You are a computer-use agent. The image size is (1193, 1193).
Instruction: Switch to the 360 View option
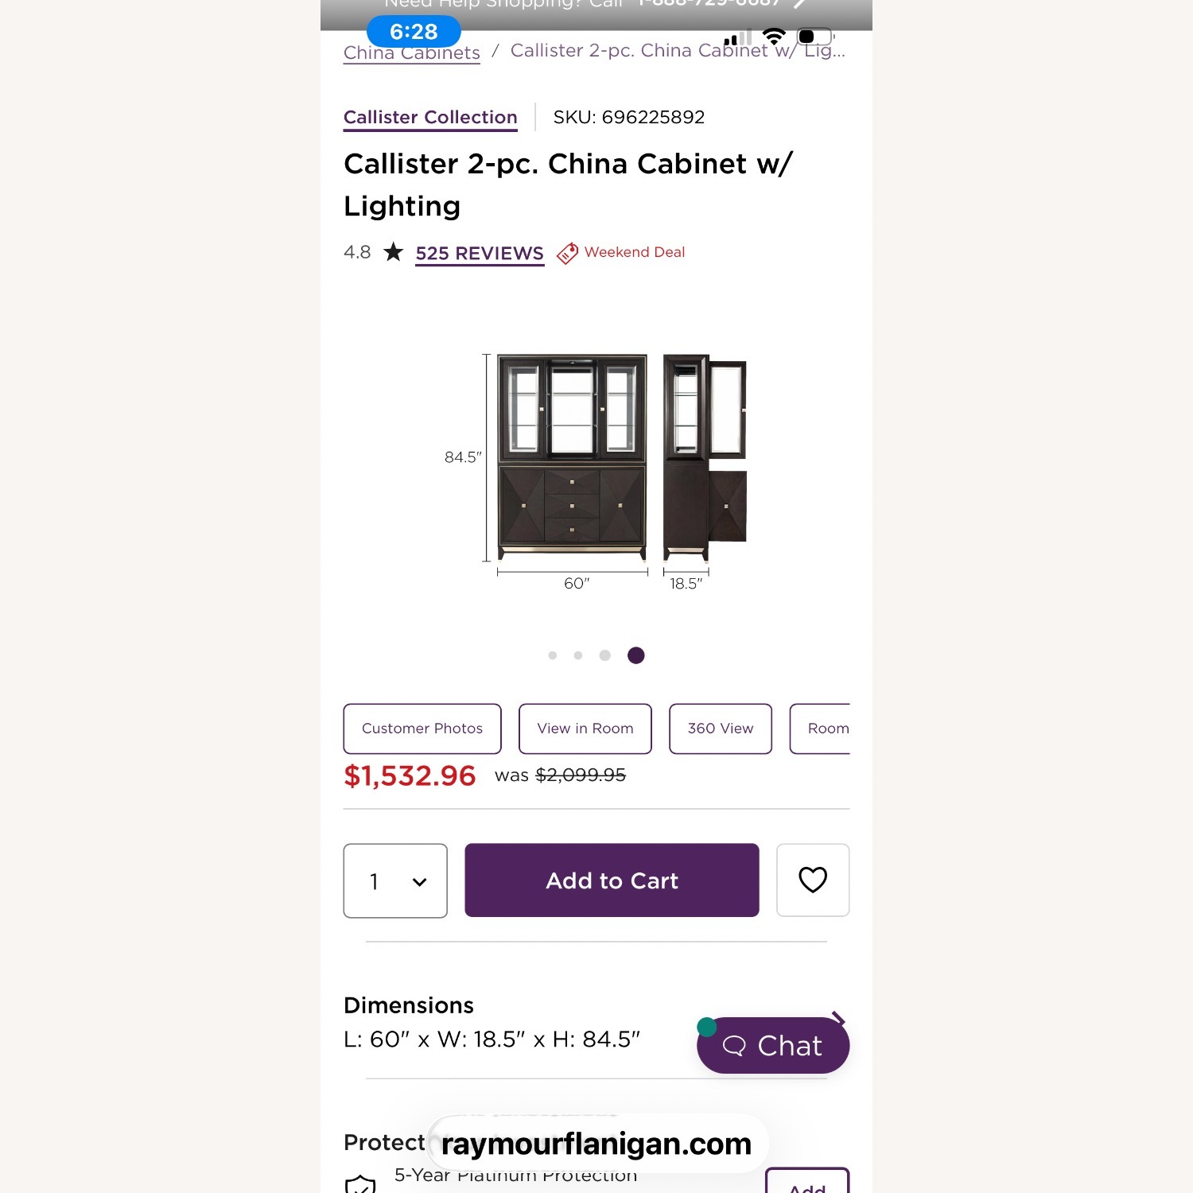click(x=720, y=729)
